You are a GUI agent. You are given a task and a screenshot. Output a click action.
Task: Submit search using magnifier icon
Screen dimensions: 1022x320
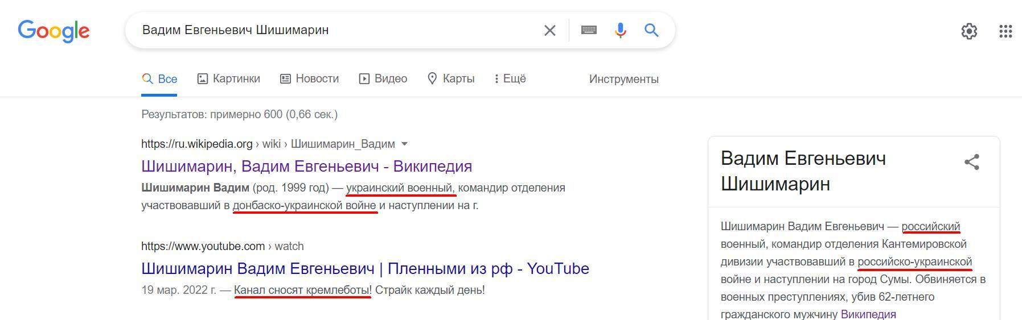tap(651, 30)
